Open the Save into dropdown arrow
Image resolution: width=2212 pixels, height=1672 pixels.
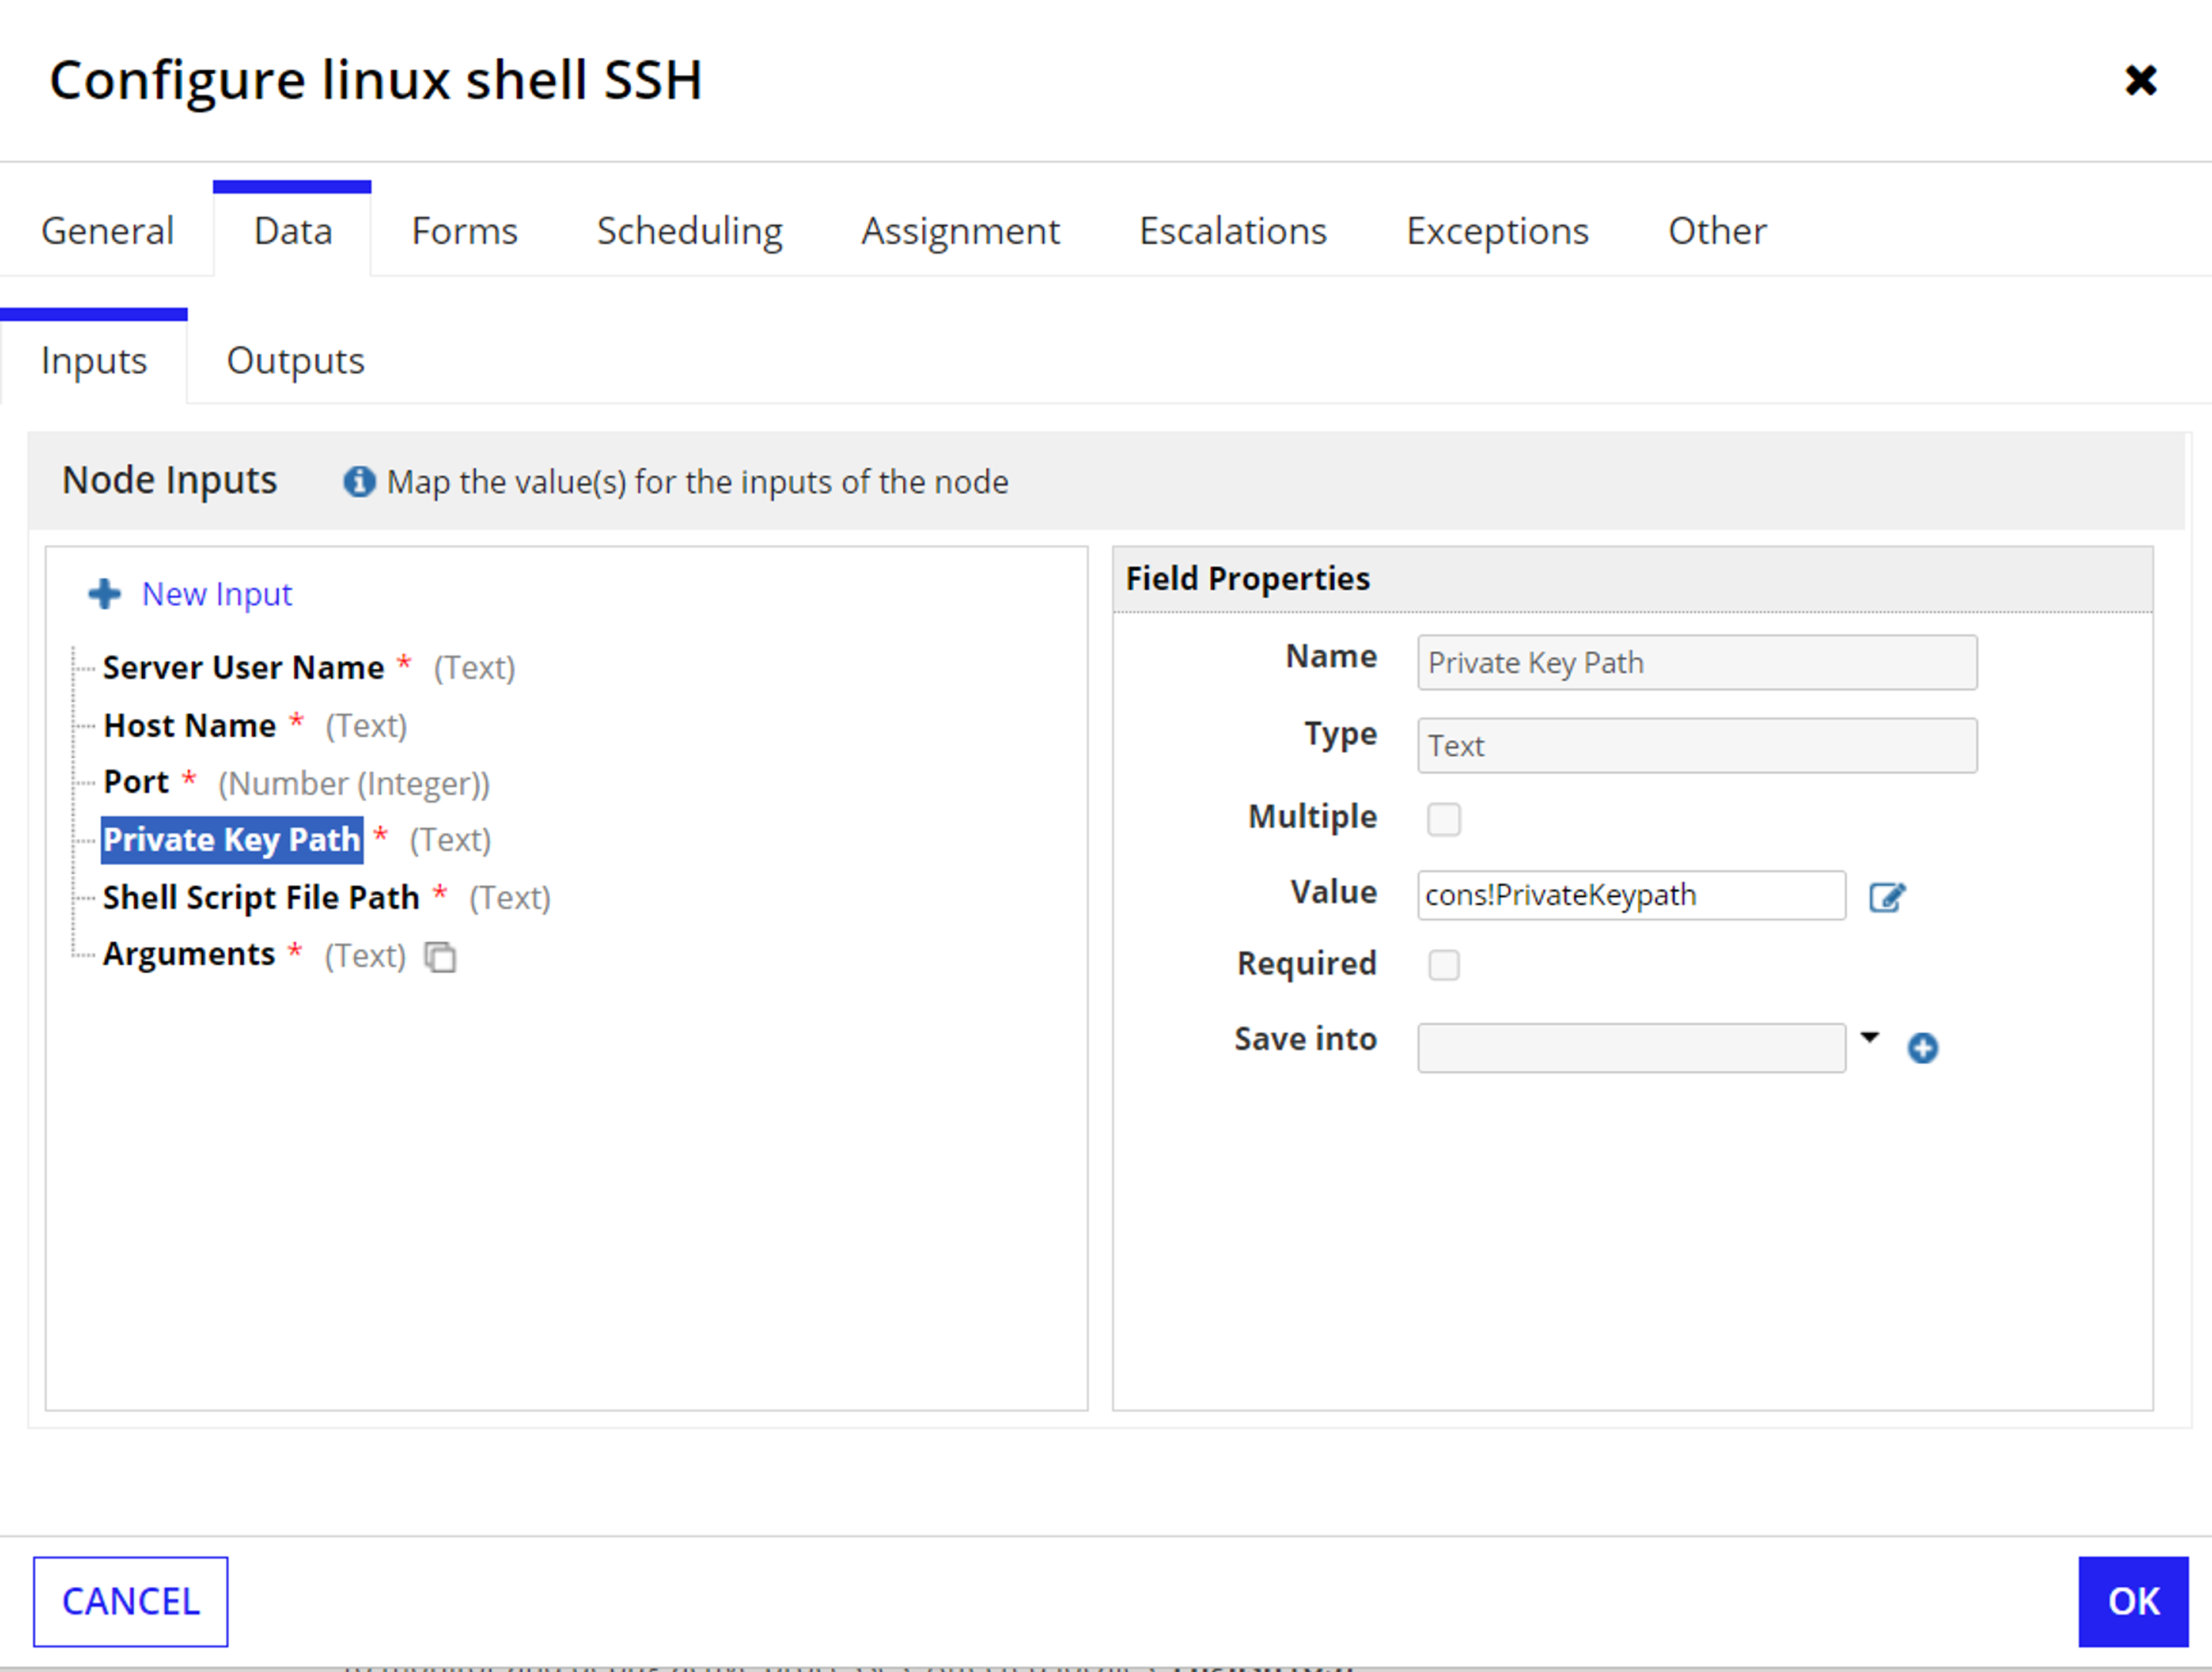pyautogui.click(x=1869, y=1037)
